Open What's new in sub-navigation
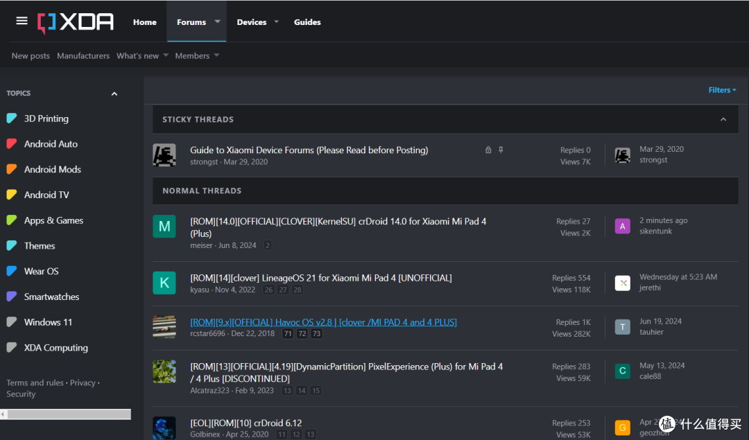 coord(137,56)
